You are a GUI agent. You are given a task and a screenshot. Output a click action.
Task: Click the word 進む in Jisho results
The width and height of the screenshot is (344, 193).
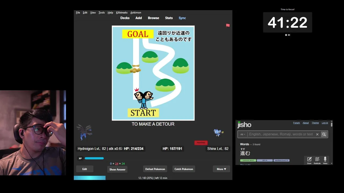[245, 153]
